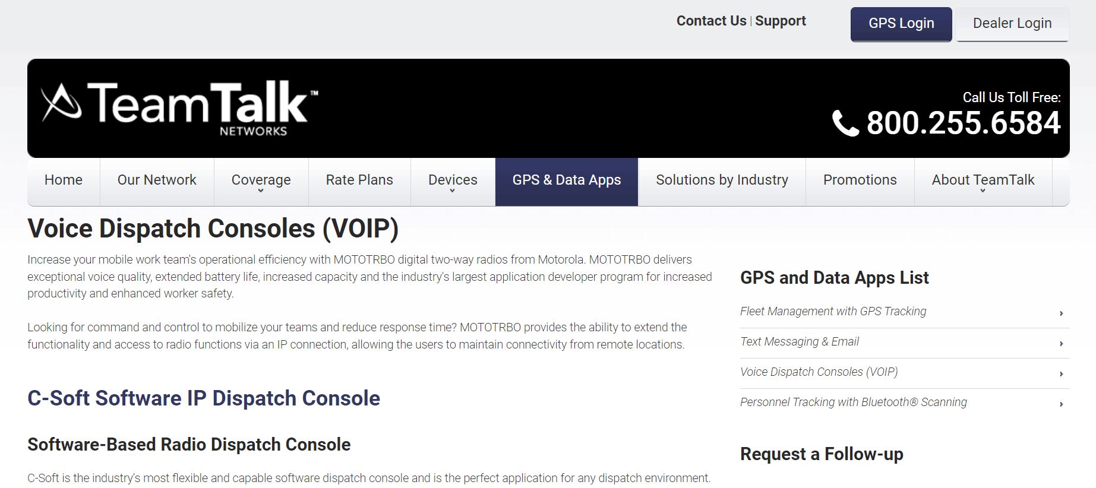
Task: Click arrow next to Fleet Management item
Action: click(1061, 313)
